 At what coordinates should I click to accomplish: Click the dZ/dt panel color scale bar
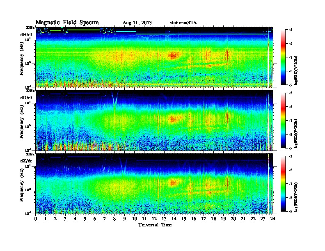click(283, 184)
